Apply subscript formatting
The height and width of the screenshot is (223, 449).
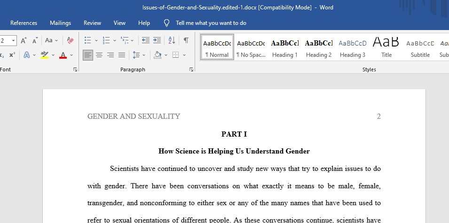click(x=2, y=55)
